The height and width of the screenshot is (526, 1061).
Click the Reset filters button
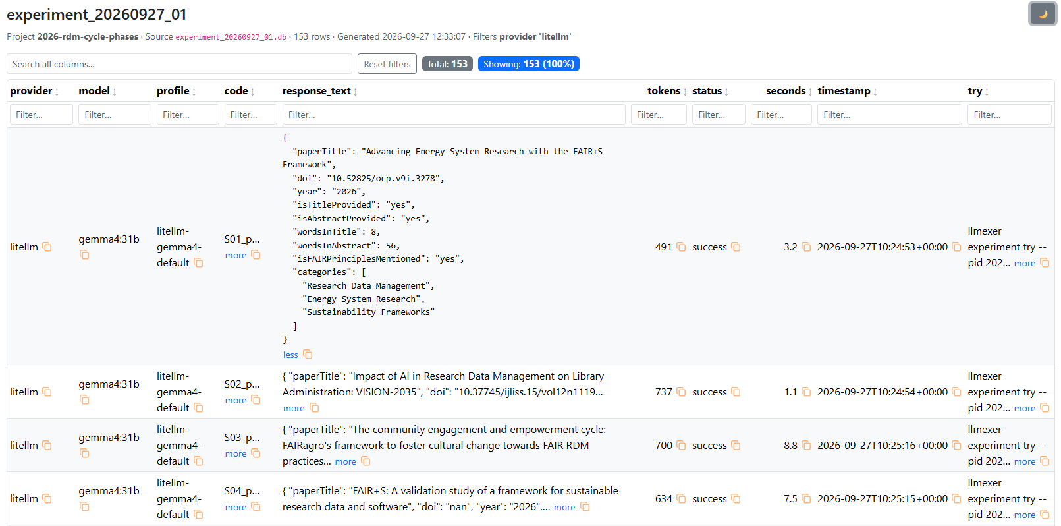click(x=387, y=64)
